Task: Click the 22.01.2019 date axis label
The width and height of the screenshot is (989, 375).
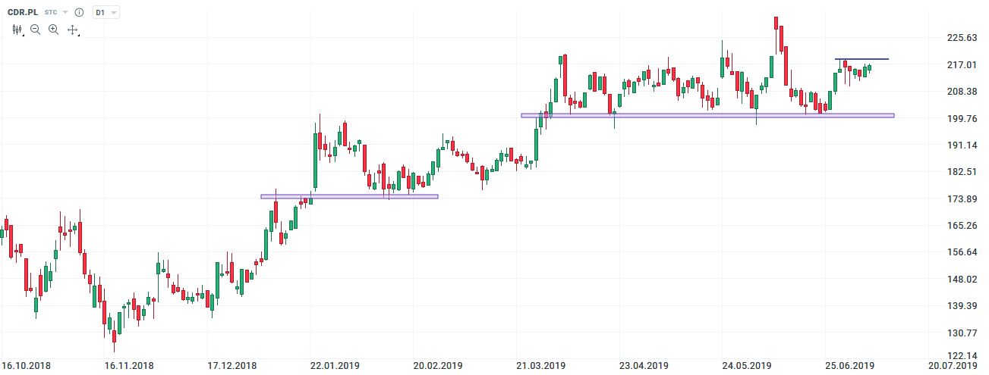Action: coord(335,365)
